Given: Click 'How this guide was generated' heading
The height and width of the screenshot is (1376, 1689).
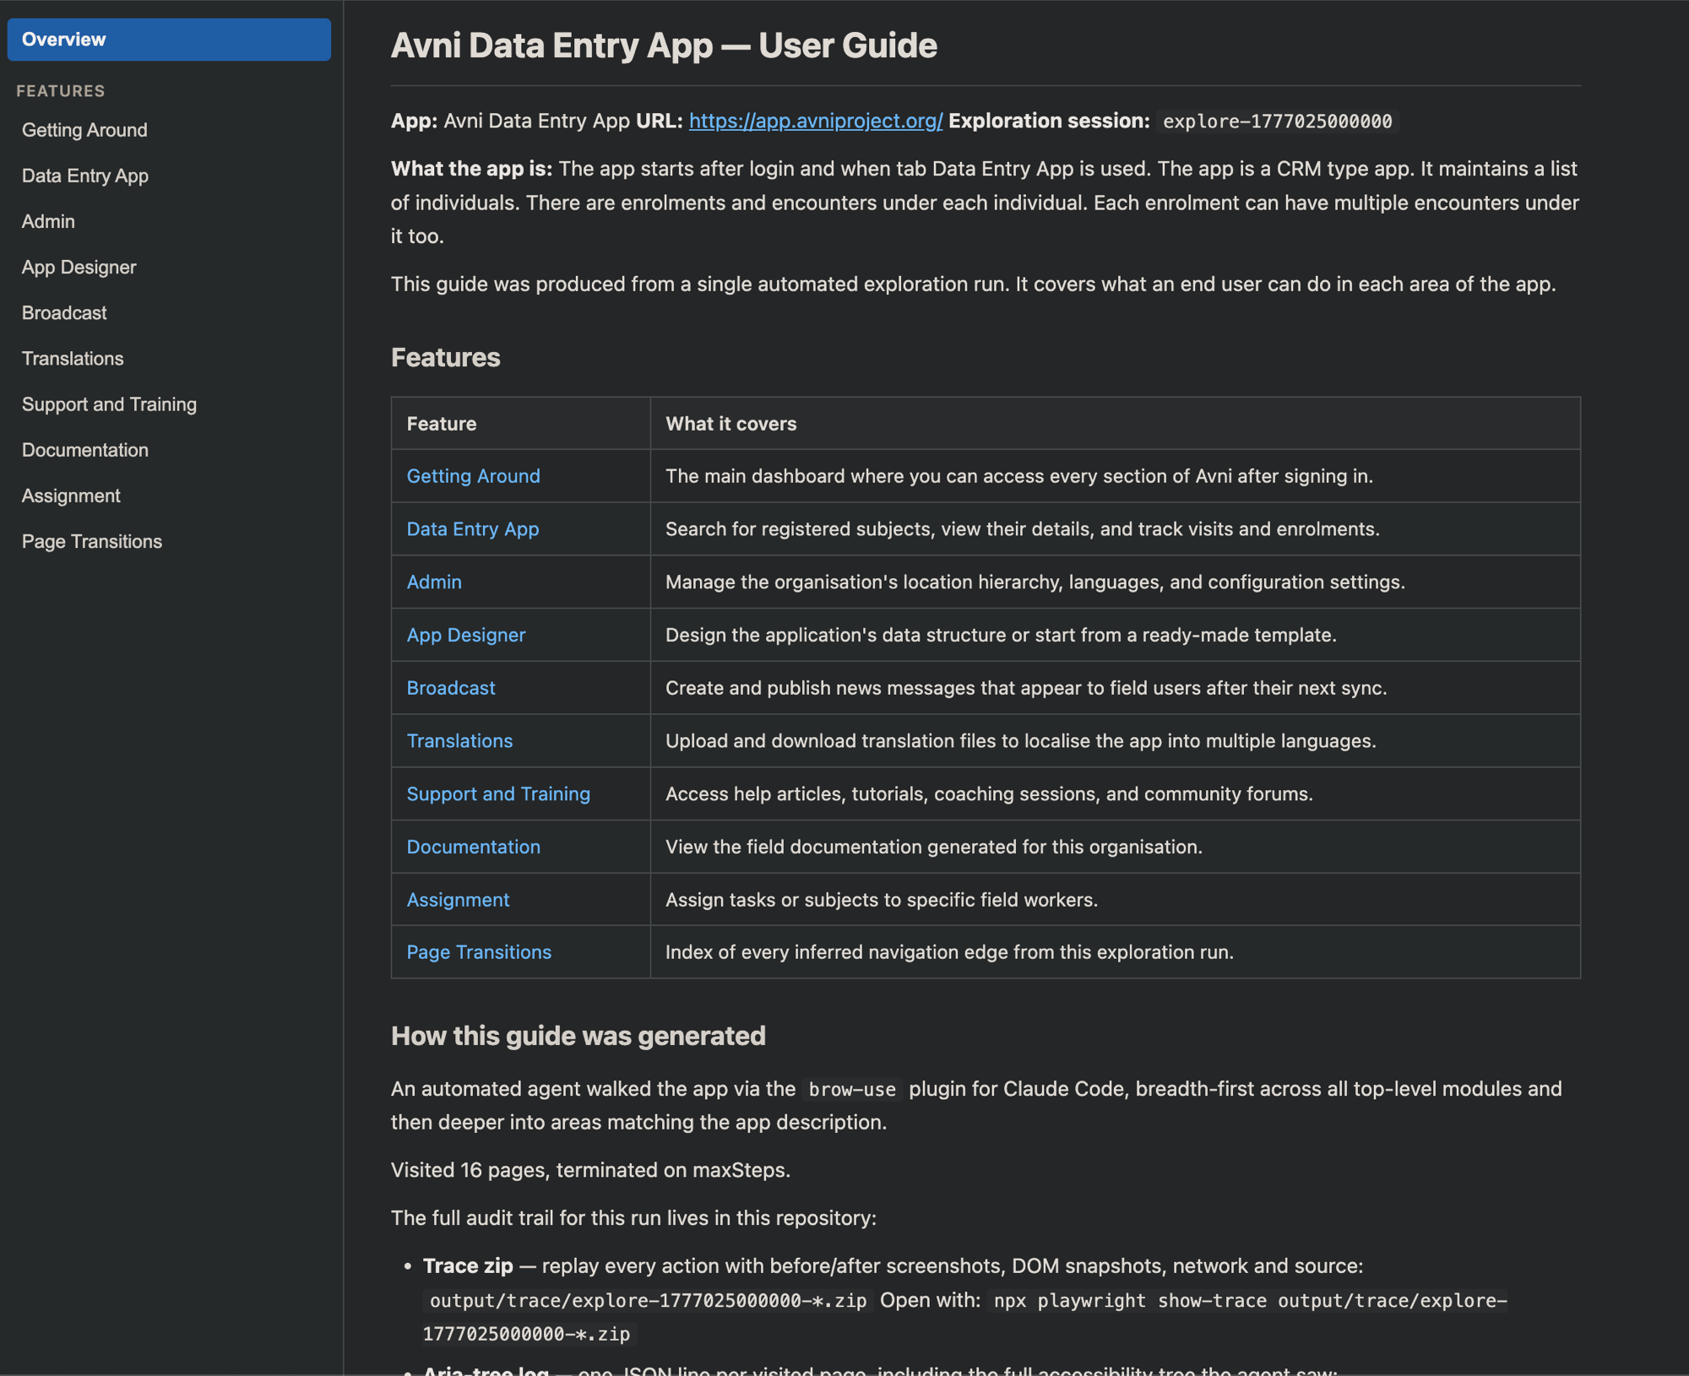Looking at the screenshot, I should click(578, 1036).
